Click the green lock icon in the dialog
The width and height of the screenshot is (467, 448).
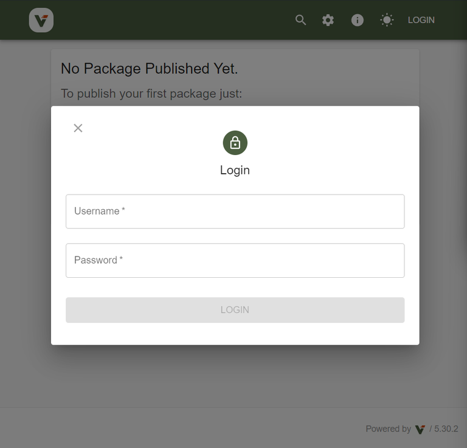[x=235, y=143]
